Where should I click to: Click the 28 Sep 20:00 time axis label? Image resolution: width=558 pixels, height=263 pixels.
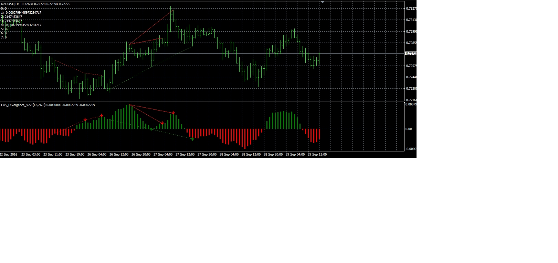273,155
